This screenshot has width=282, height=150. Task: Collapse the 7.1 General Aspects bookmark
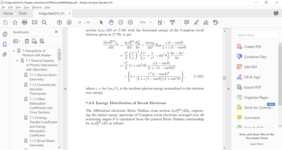(x=17, y=61)
